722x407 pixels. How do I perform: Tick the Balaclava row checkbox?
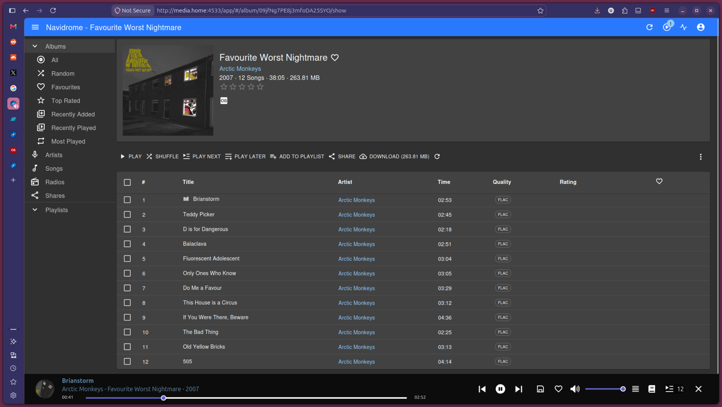click(127, 244)
